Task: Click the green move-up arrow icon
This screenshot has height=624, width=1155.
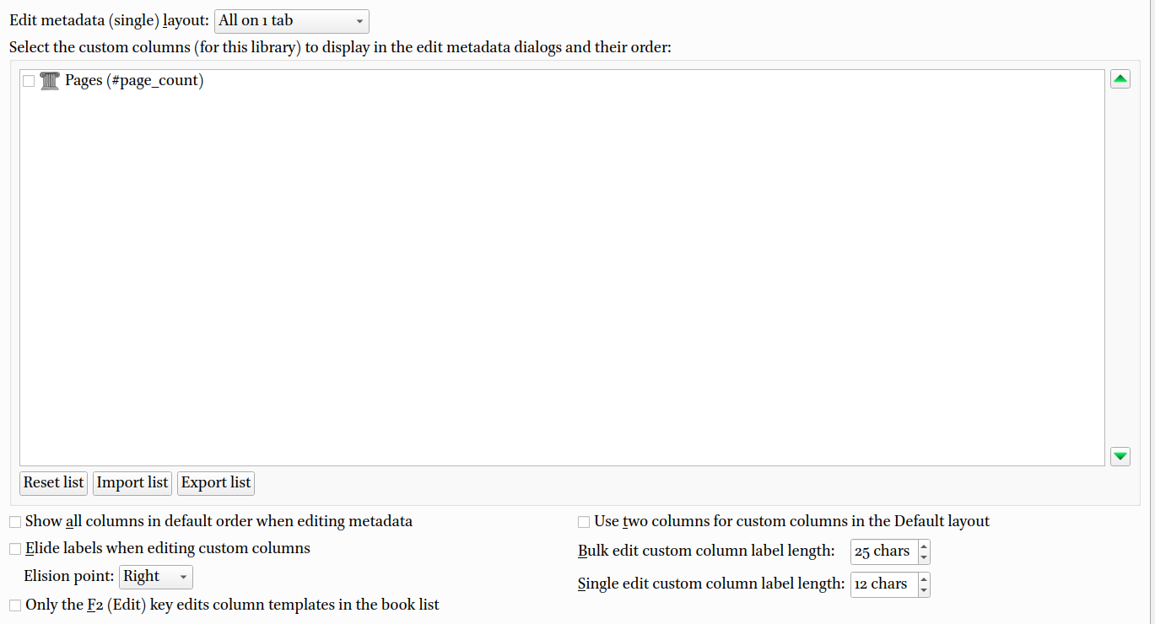Action: click(1120, 80)
